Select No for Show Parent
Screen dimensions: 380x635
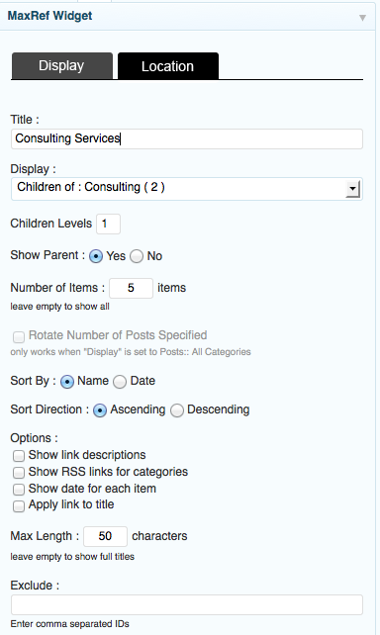137,256
